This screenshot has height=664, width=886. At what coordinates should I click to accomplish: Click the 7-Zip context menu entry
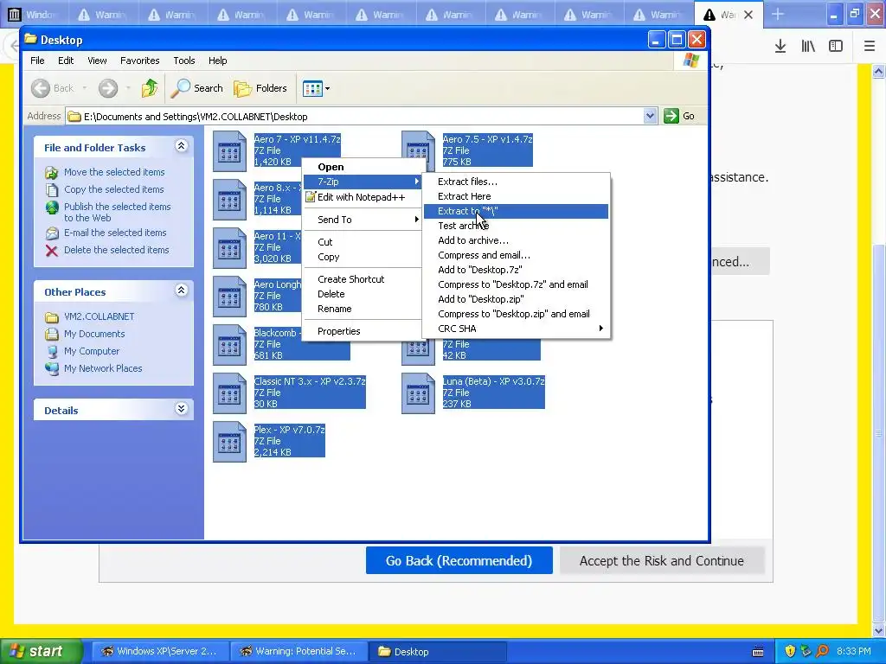tap(363, 182)
